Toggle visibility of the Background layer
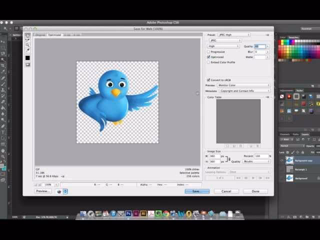 coord(282,178)
